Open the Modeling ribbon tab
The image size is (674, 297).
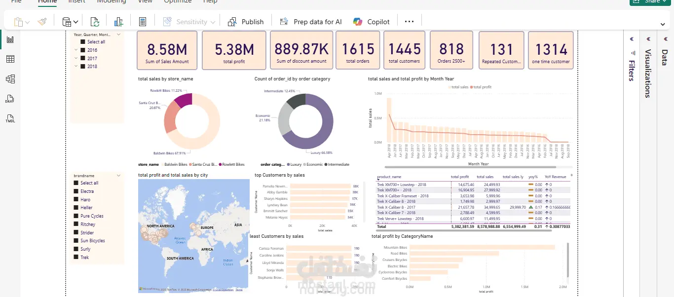click(111, 1)
